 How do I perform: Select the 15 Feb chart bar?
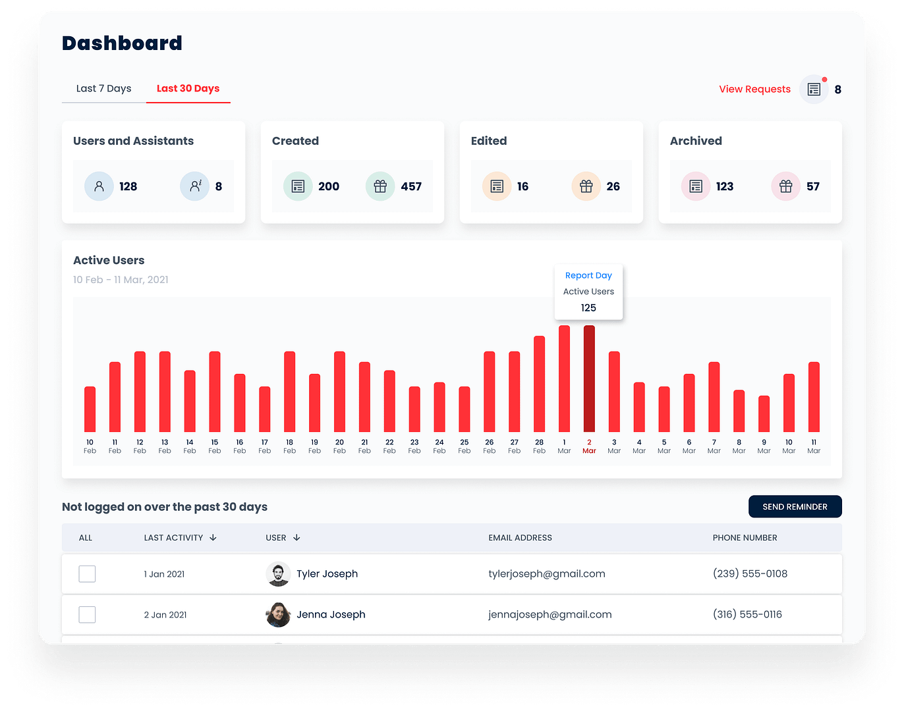point(215,392)
